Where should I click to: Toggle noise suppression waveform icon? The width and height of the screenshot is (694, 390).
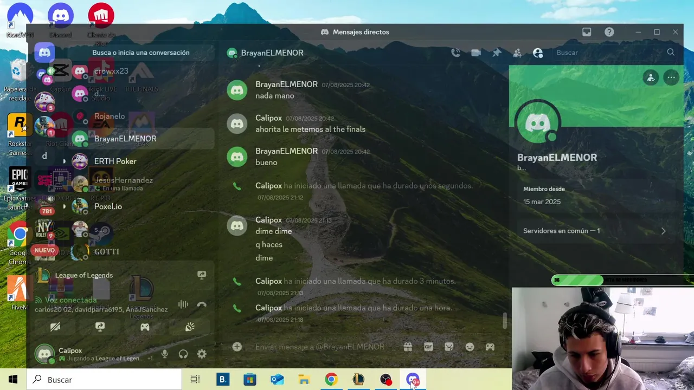point(183,304)
